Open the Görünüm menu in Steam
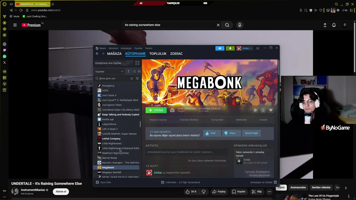356x200 pixels. [113, 48]
